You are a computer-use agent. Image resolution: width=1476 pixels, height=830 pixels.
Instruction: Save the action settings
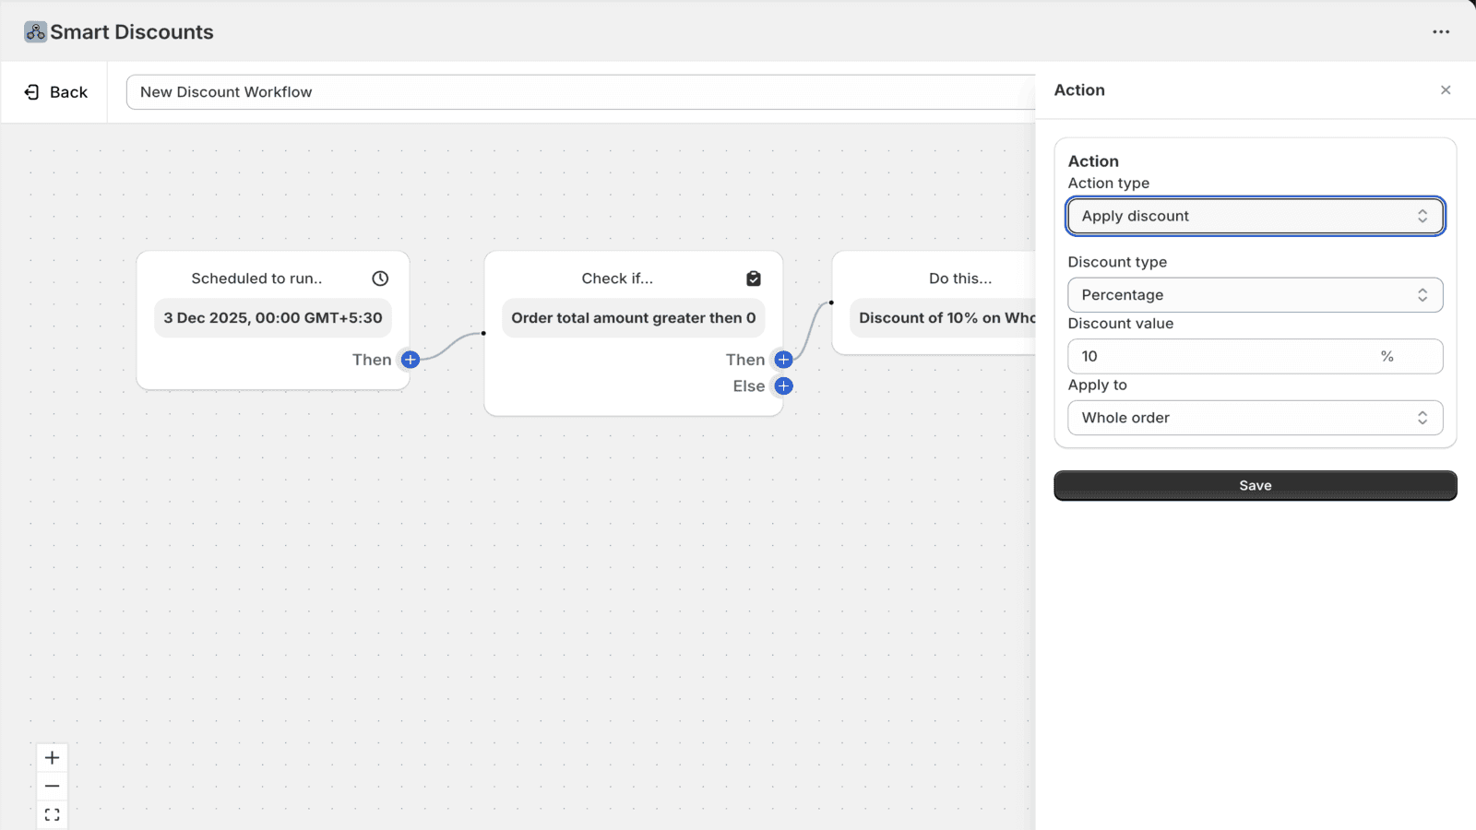1256,486
